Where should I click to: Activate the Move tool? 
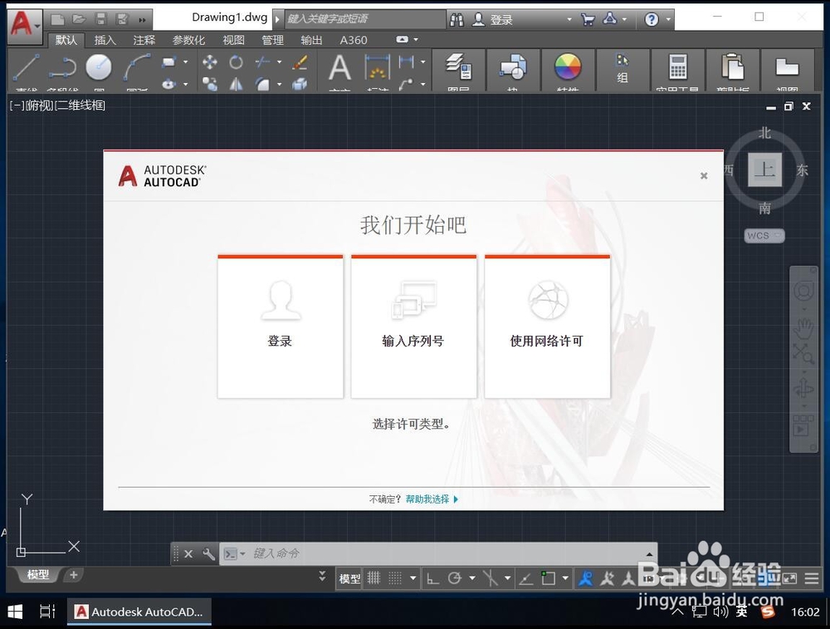click(x=209, y=61)
